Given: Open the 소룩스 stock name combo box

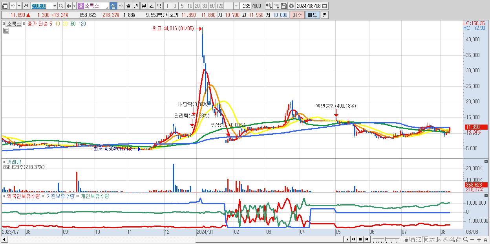Looking at the screenshot, I should tap(93, 6).
